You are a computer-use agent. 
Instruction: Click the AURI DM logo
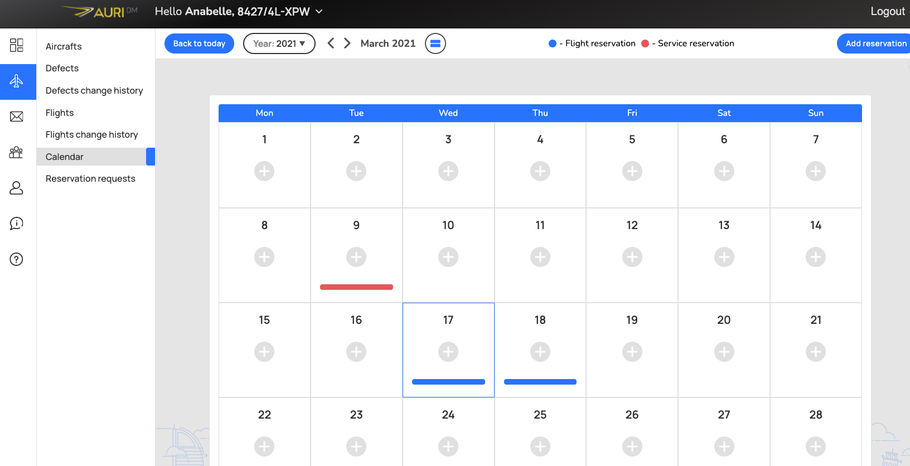click(x=100, y=12)
